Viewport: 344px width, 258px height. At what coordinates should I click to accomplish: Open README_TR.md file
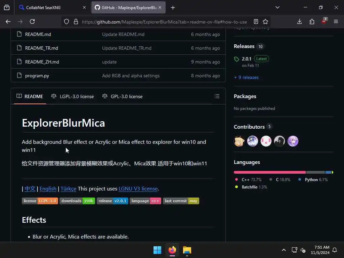click(x=41, y=48)
